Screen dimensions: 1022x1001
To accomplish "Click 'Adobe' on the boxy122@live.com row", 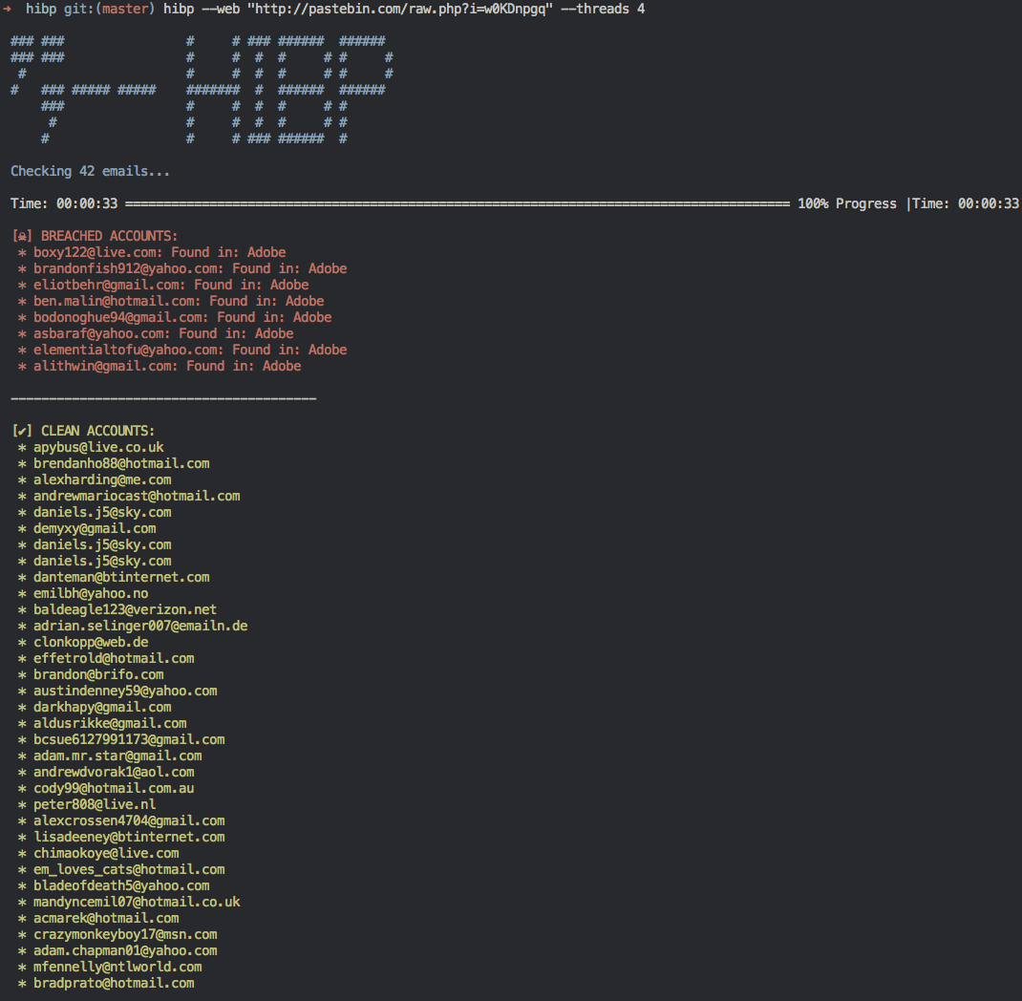I will point(266,253).
